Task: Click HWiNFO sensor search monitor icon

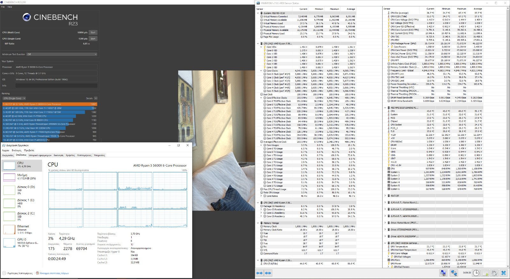Action: (x=443, y=273)
